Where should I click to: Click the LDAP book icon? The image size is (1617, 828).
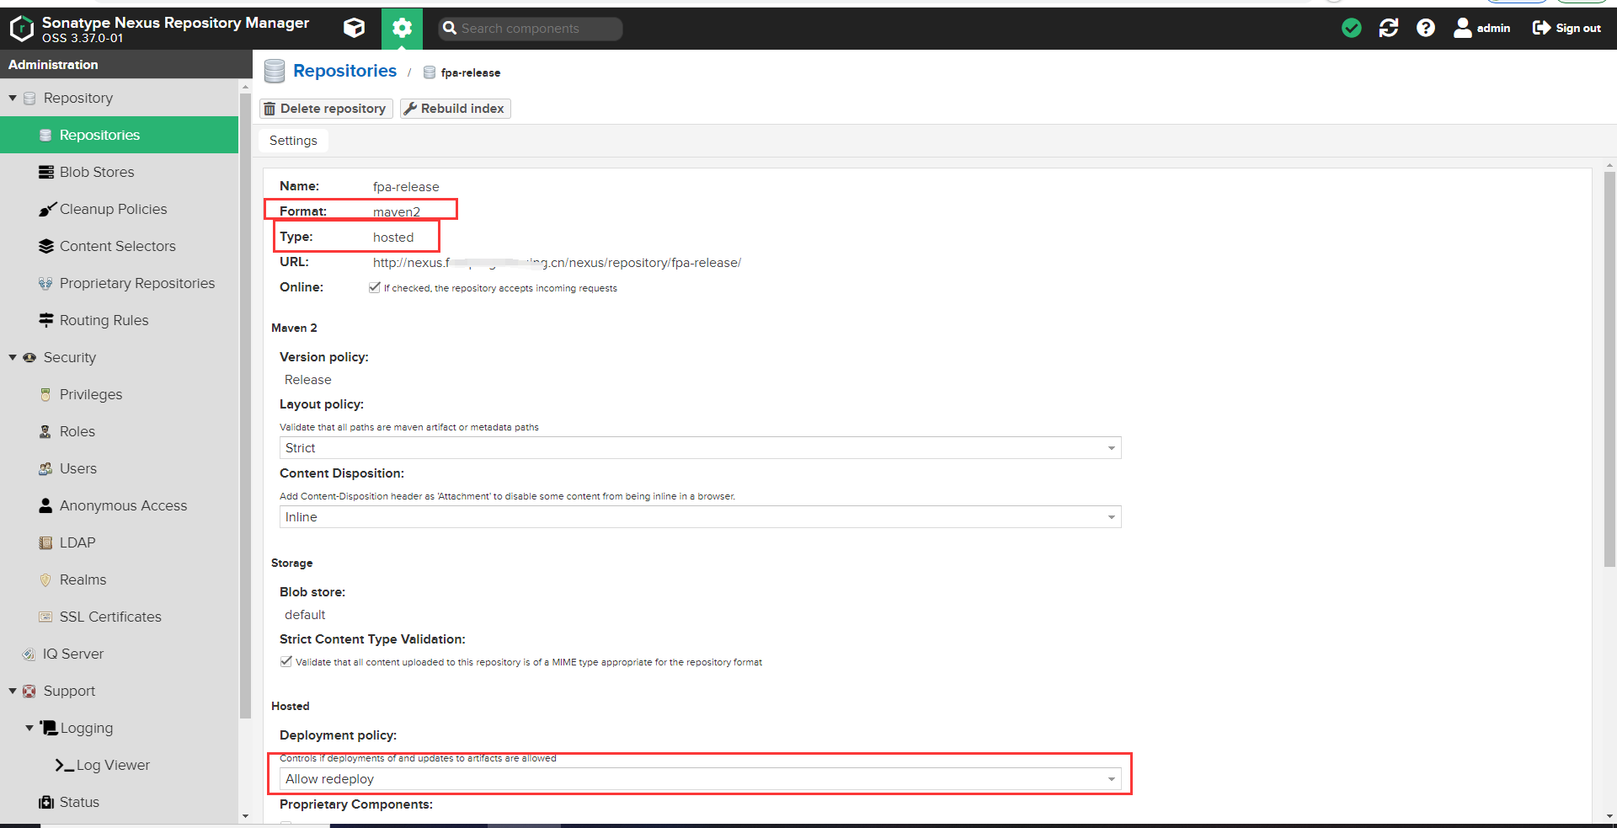45,542
